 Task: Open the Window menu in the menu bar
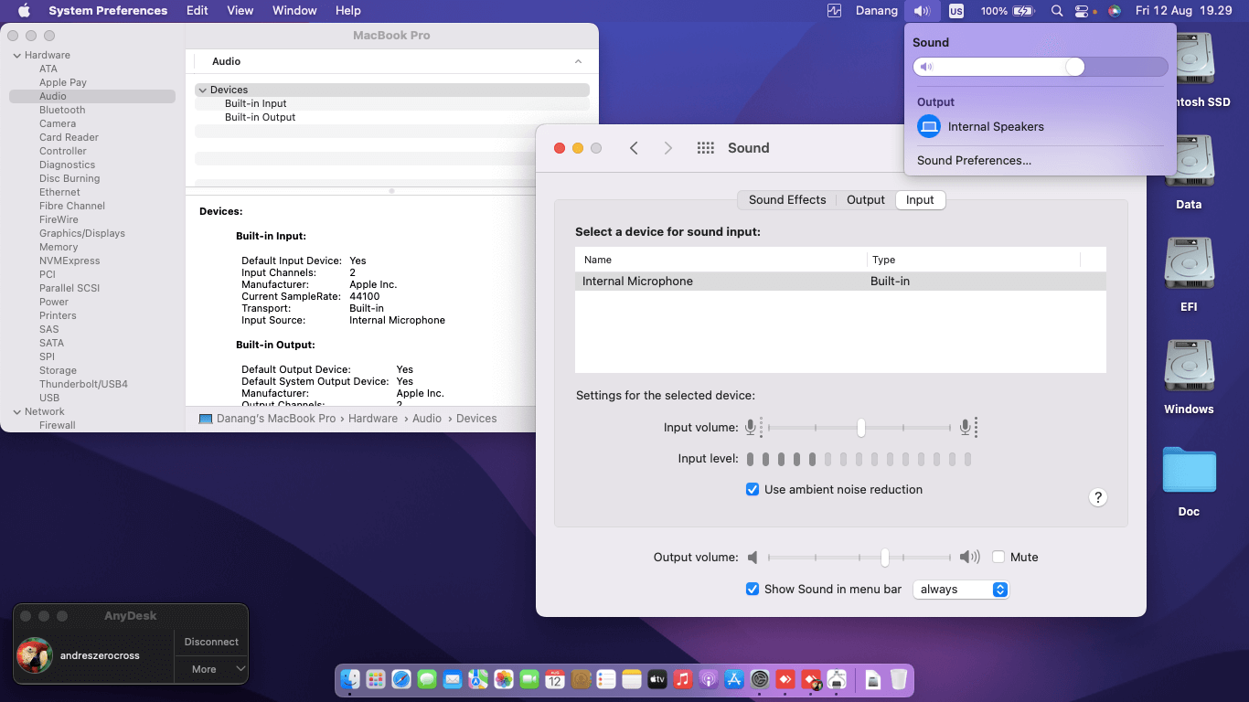pyautogui.click(x=294, y=11)
